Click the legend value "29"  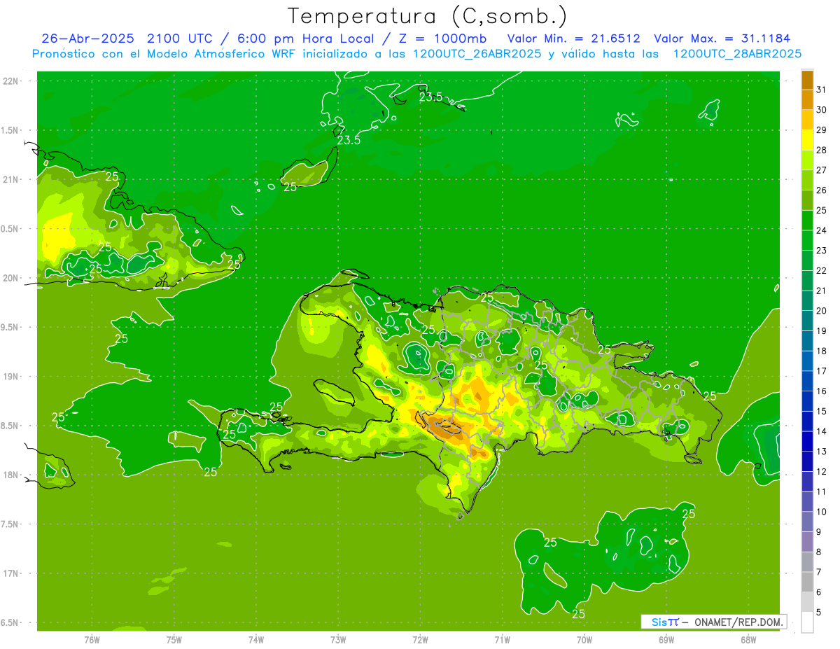[821, 130]
